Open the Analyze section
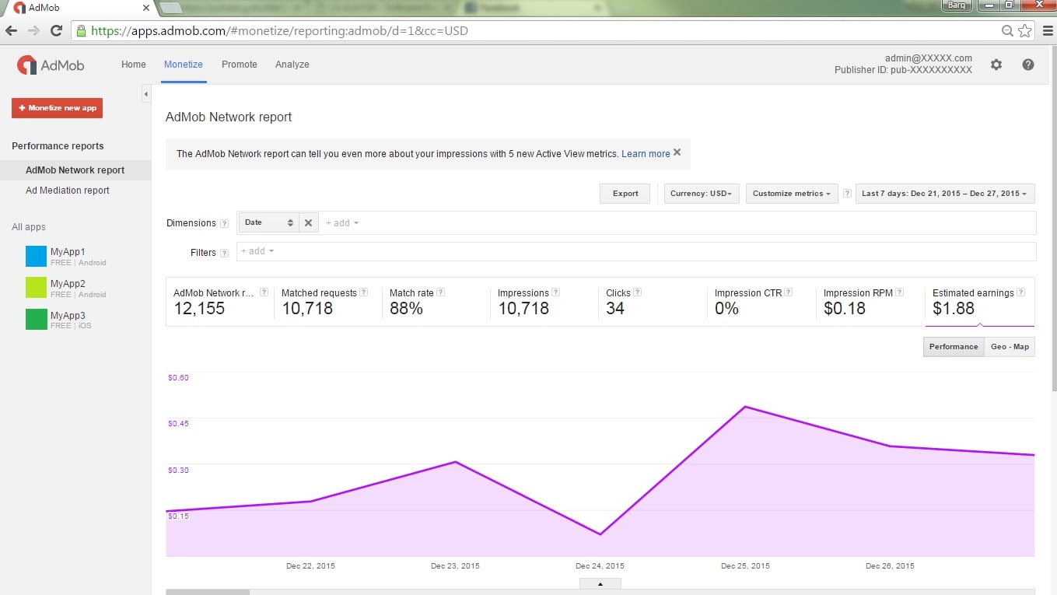 (x=292, y=65)
